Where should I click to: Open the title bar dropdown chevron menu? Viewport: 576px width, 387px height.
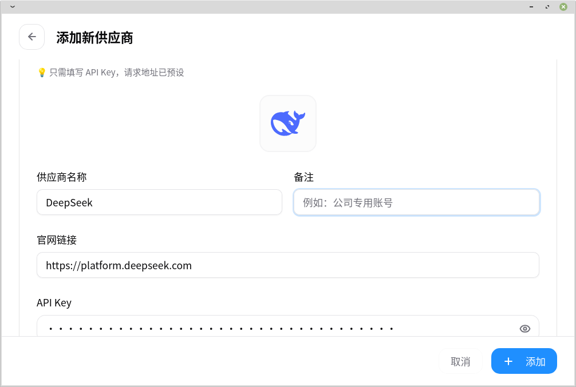(13, 7)
